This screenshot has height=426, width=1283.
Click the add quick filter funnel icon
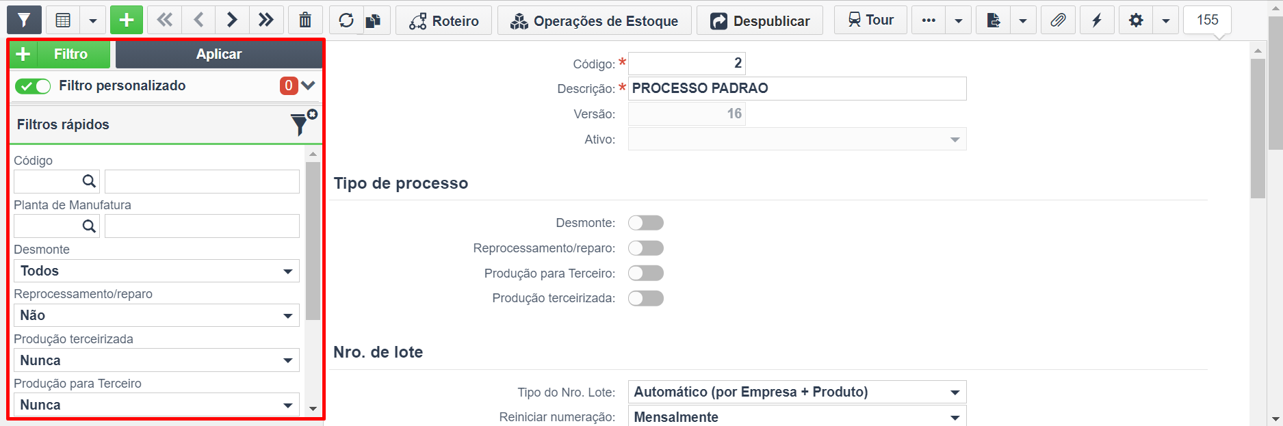[x=303, y=123]
